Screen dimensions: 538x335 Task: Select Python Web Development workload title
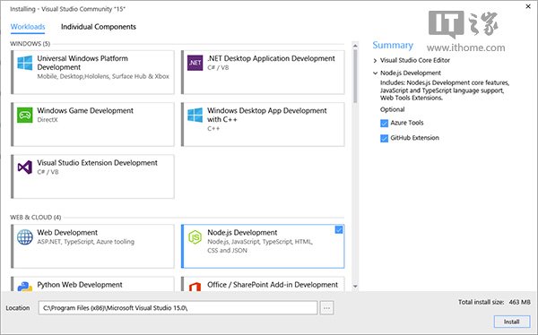pos(80,285)
